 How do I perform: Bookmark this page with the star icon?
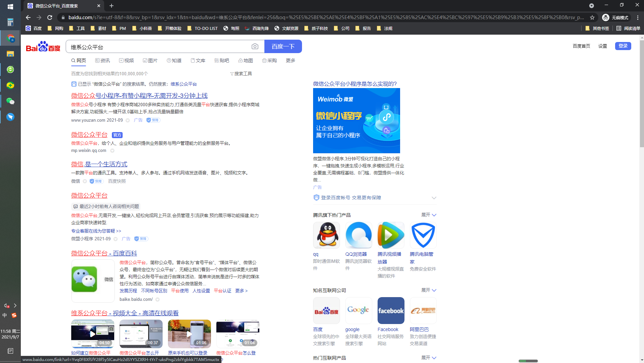592,17
